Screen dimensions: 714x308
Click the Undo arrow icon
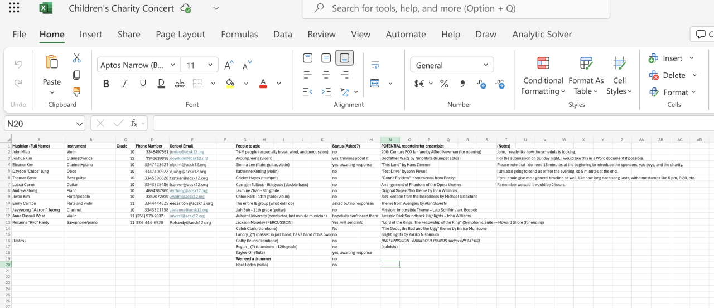tap(18, 65)
